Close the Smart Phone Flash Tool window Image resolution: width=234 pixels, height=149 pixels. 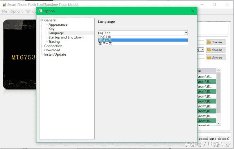tap(227, 5)
